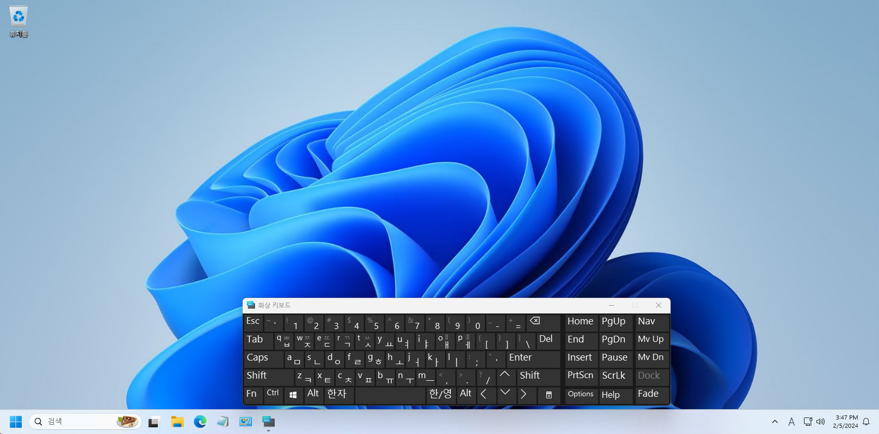Toggle the Fn key

click(x=253, y=395)
